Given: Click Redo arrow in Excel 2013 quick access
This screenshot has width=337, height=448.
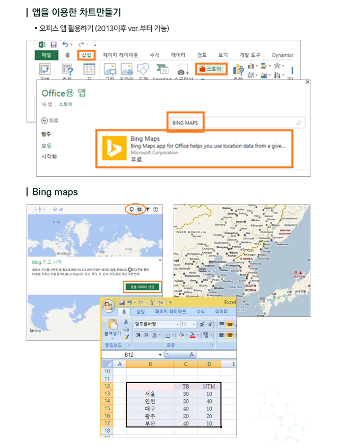Looking at the screenshot, I should (x=81, y=44).
